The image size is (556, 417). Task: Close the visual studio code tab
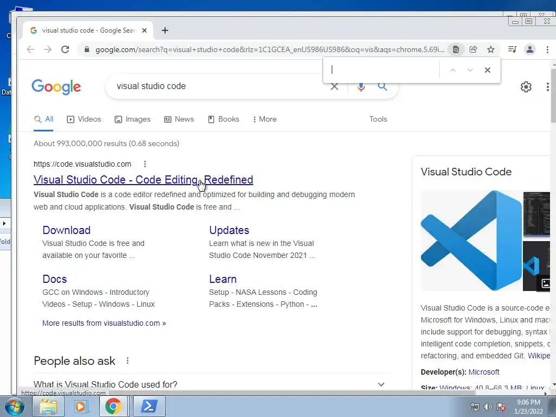[144, 30]
